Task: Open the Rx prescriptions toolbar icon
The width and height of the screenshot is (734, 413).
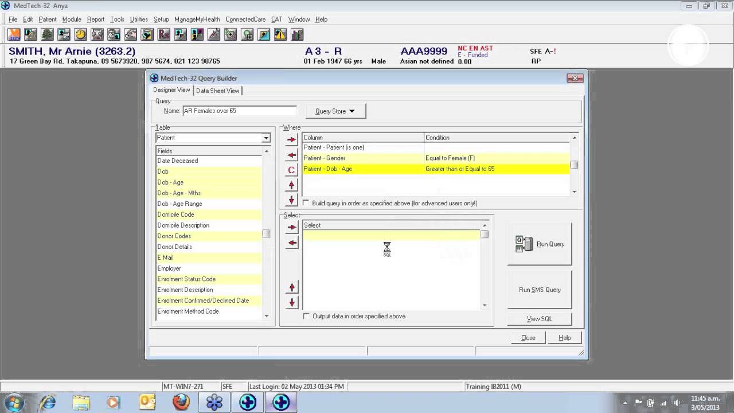Action: pos(163,34)
